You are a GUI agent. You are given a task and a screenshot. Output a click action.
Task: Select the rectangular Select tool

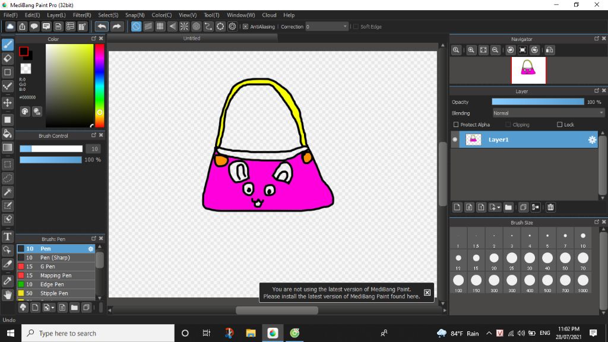7,164
